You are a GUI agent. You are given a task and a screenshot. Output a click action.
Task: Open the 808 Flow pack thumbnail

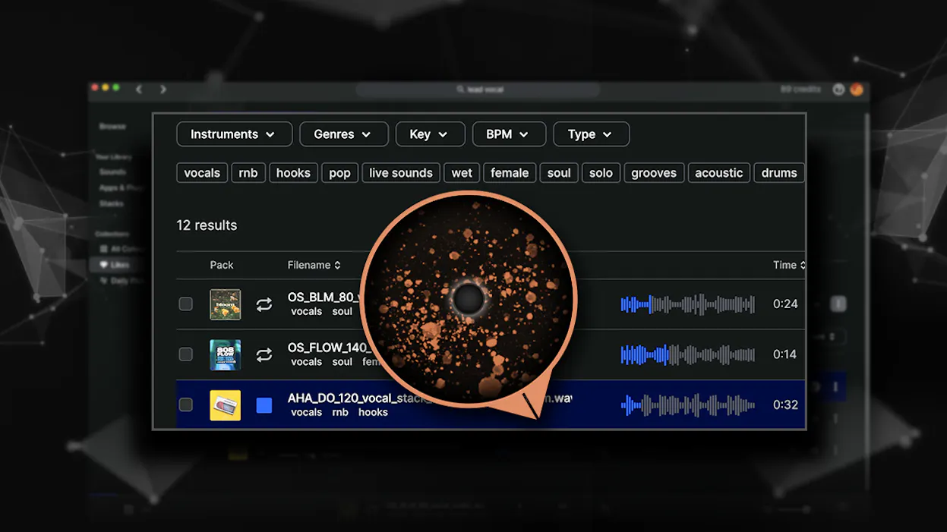coord(226,354)
